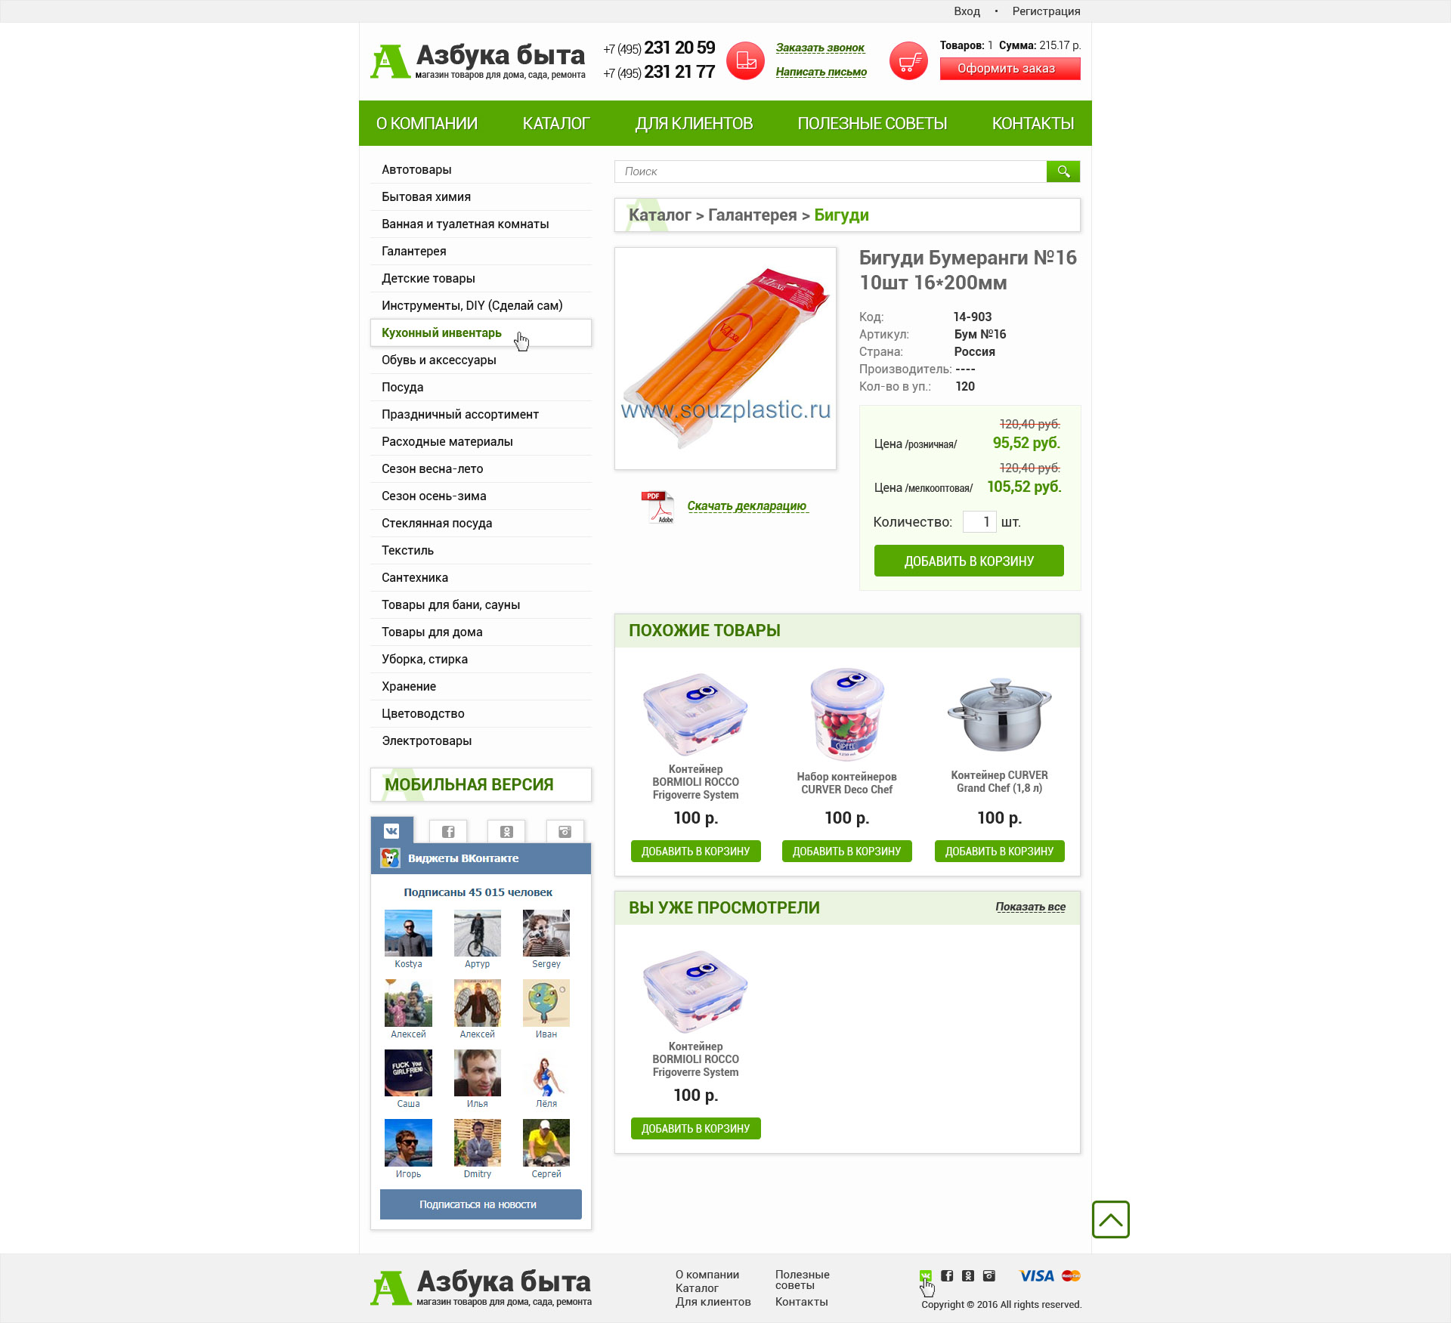Click the red shopping cart icon
This screenshot has height=1323, width=1451.
[908, 60]
